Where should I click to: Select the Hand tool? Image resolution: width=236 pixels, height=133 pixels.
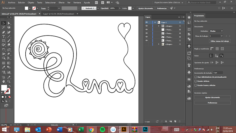(x=4, y=81)
